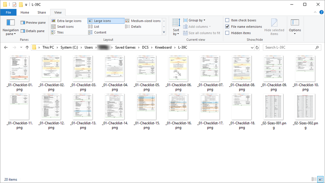This screenshot has width=325, height=183.
Task: Click DCS breadcrumb in path
Action: (145, 47)
